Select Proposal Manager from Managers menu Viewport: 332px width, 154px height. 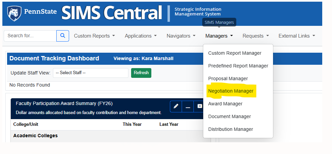point(228,79)
